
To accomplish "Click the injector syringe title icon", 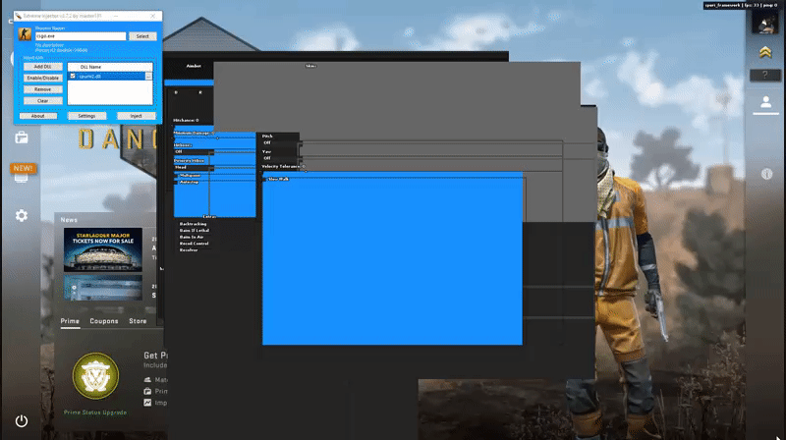I will click(x=19, y=16).
